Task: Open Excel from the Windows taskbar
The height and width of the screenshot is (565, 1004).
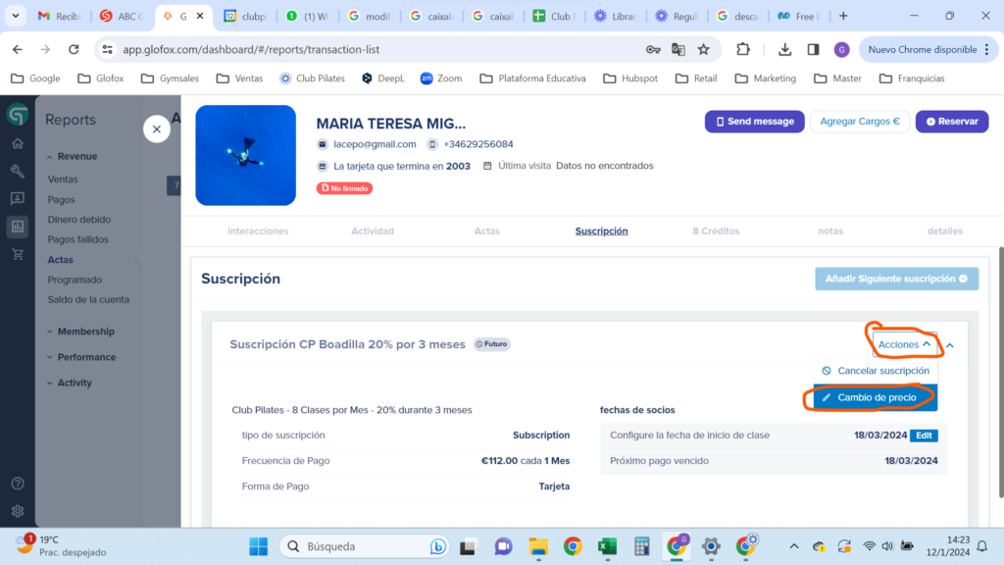Action: click(x=607, y=546)
